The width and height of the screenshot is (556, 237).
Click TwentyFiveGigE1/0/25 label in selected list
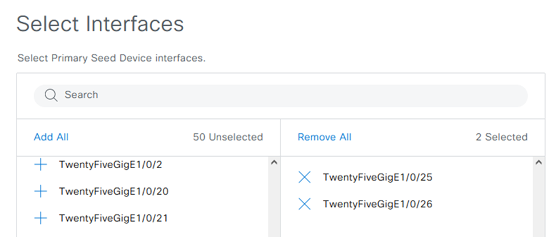(x=378, y=178)
